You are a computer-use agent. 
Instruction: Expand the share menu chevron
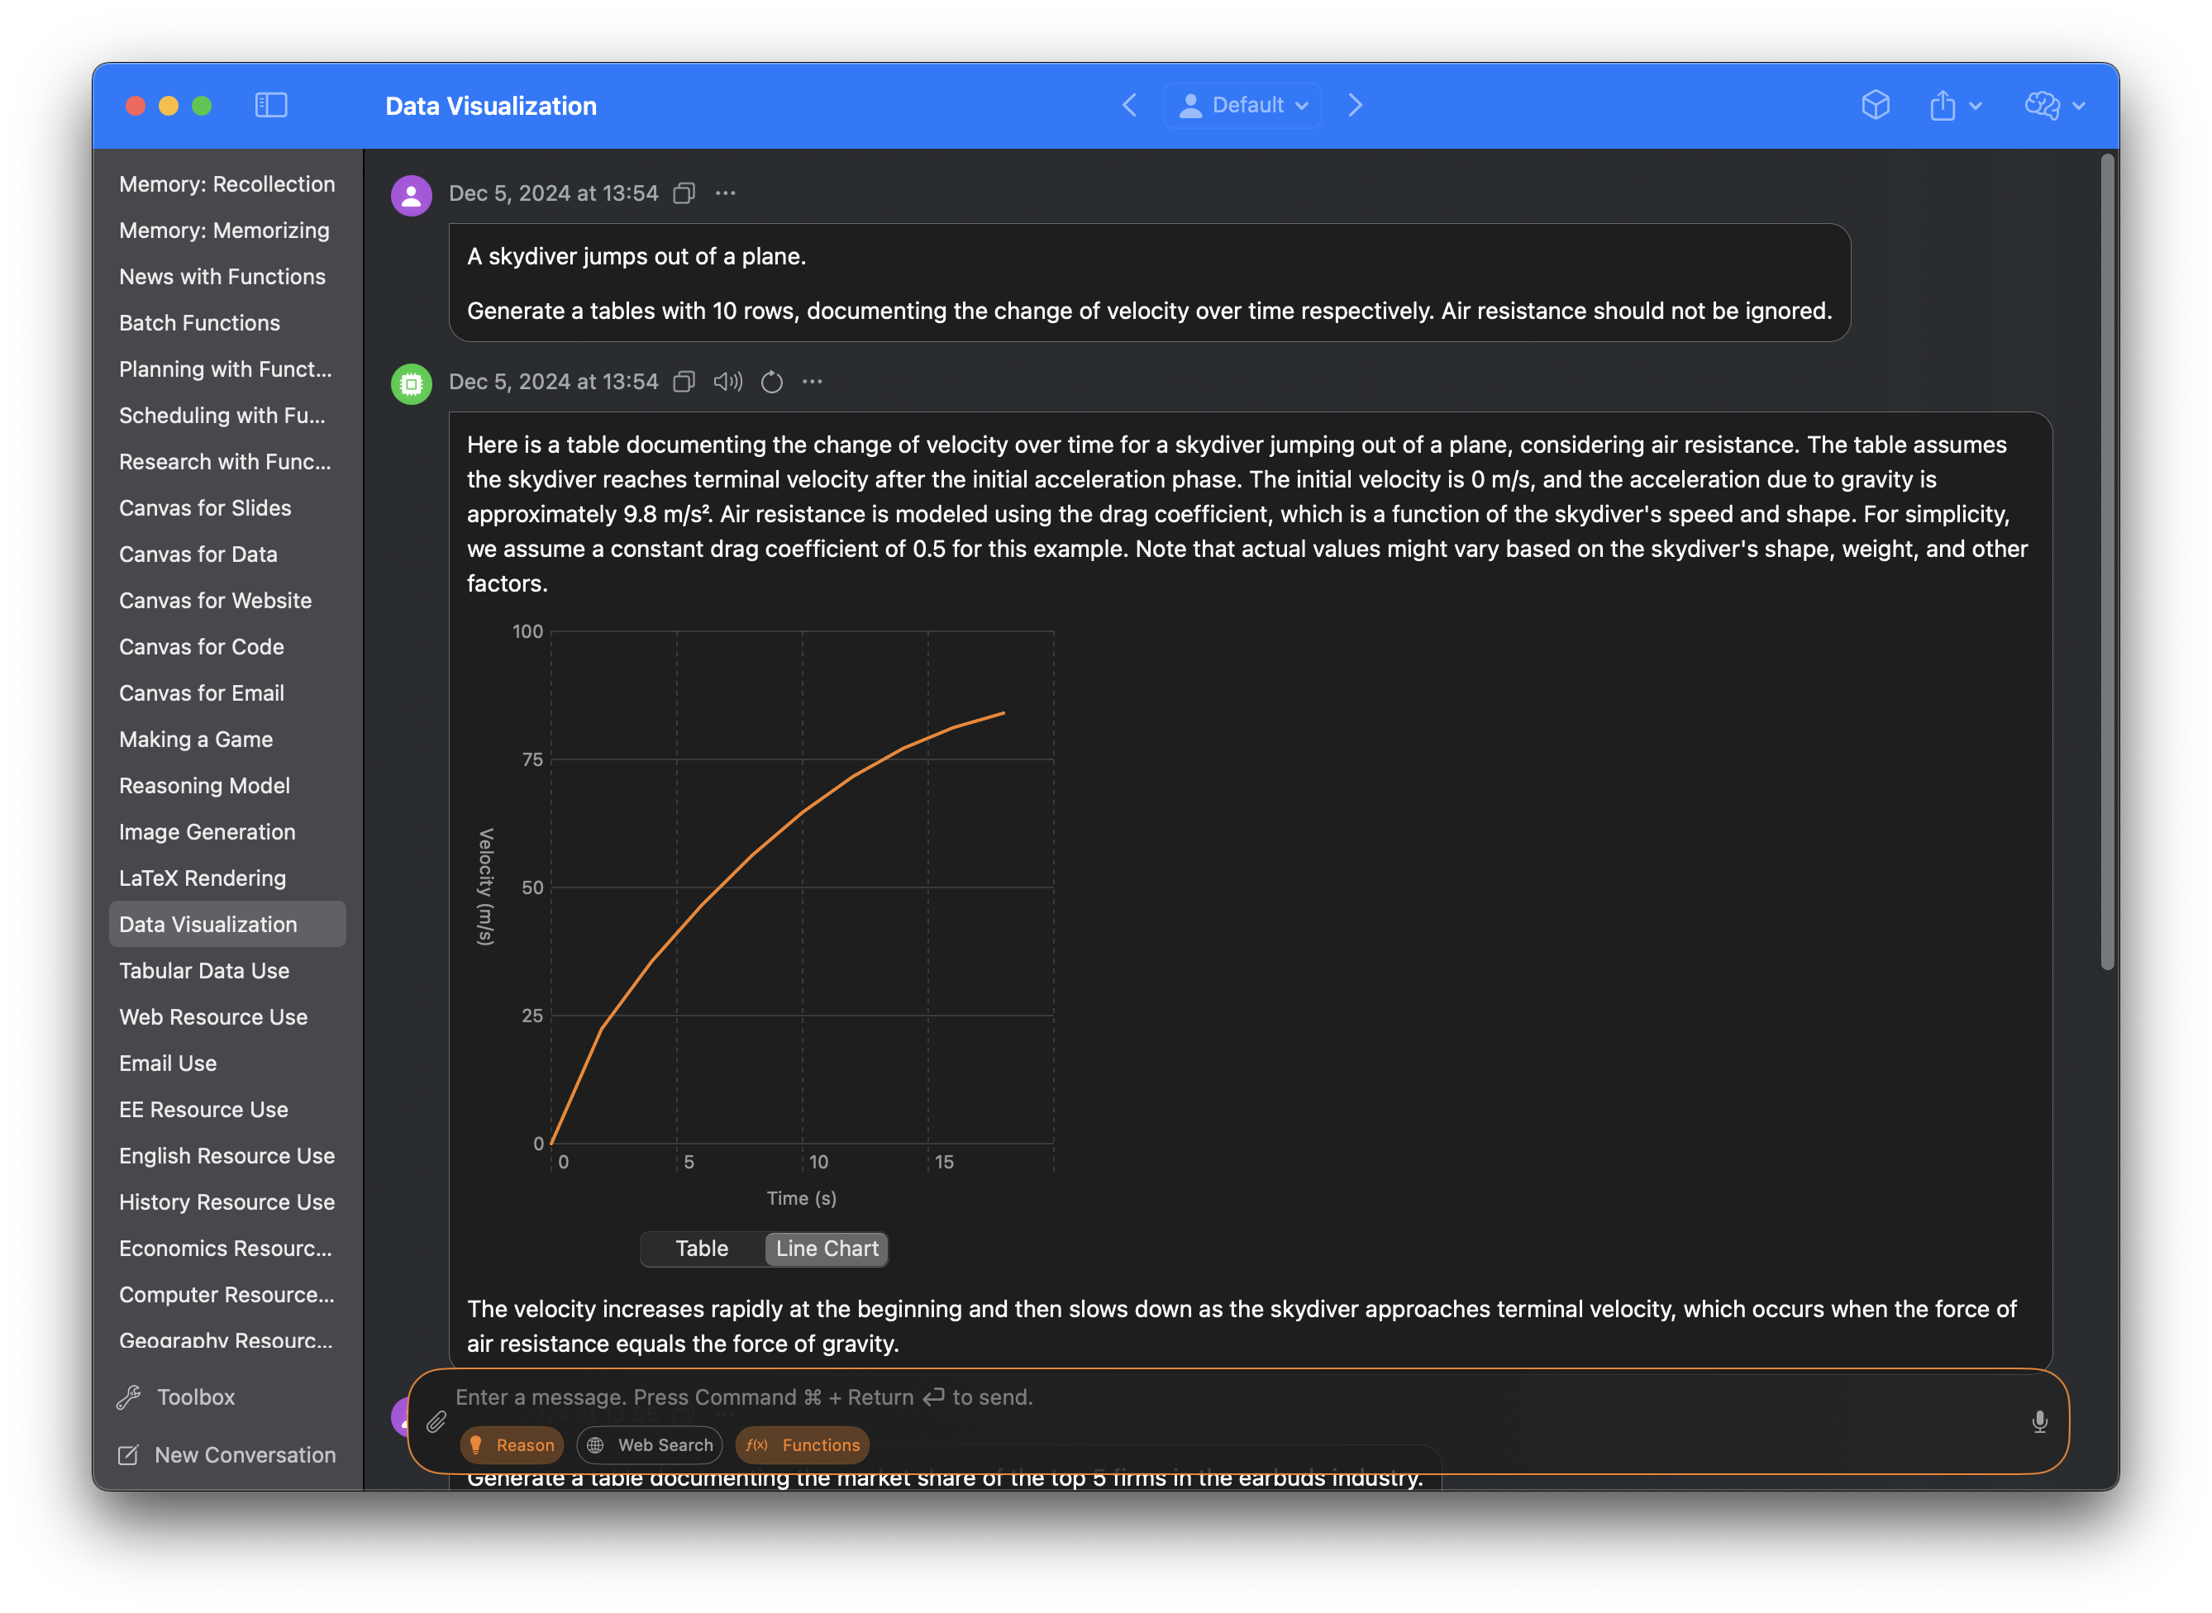pos(1976,106)
